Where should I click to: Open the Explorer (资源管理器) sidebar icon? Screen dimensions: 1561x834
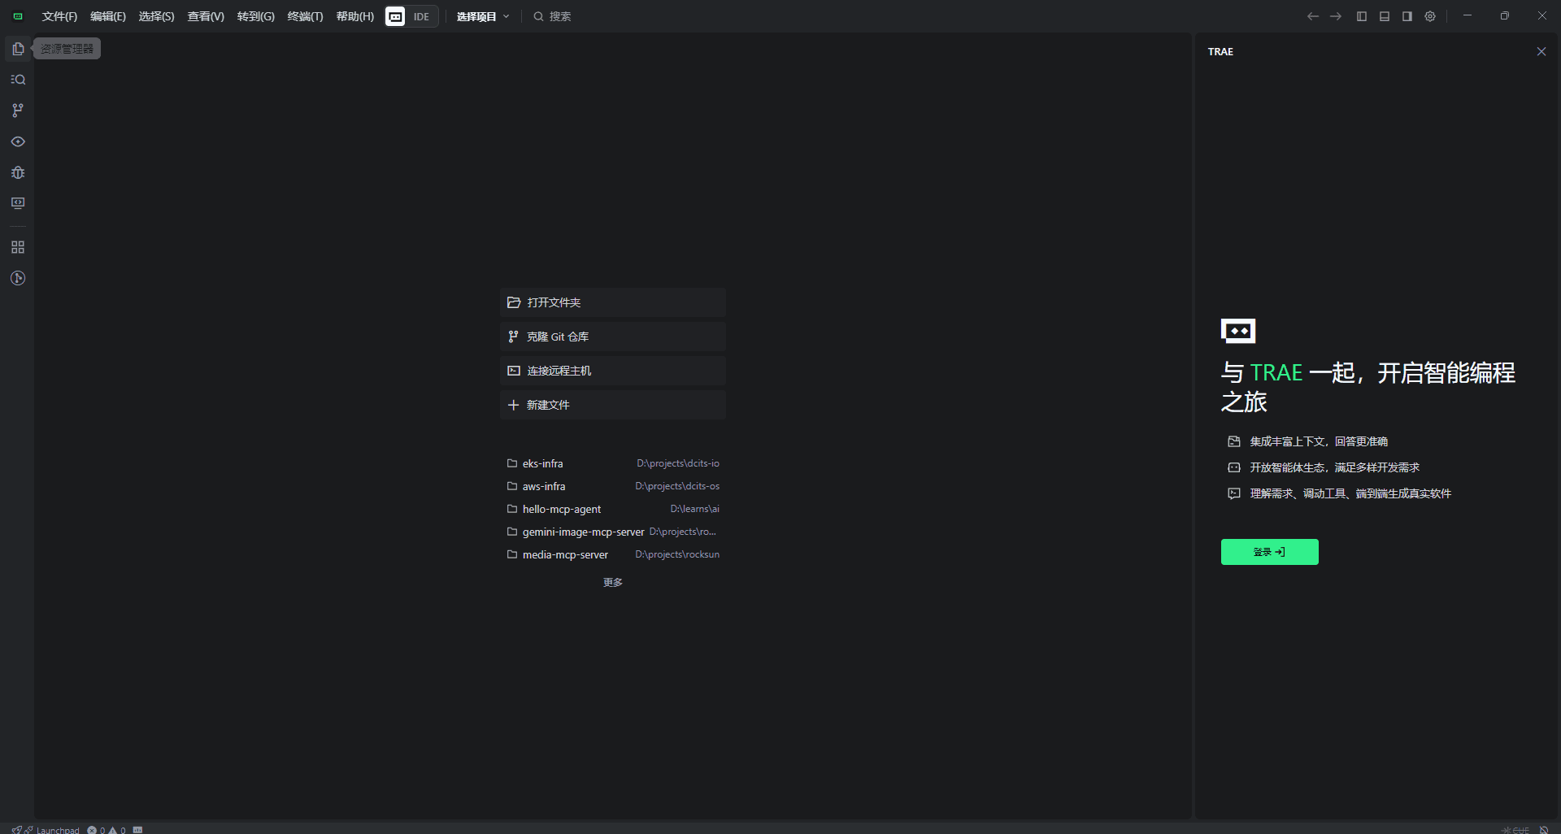pos(18,49)
